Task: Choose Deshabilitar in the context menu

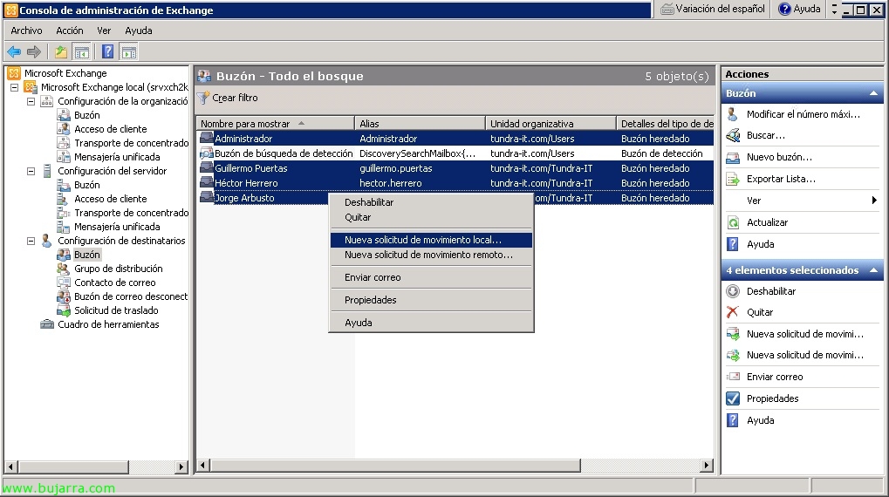Action: [431, 202]
